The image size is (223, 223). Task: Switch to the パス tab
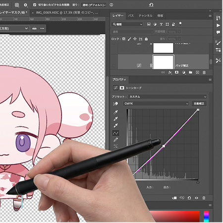click(131, 16)
